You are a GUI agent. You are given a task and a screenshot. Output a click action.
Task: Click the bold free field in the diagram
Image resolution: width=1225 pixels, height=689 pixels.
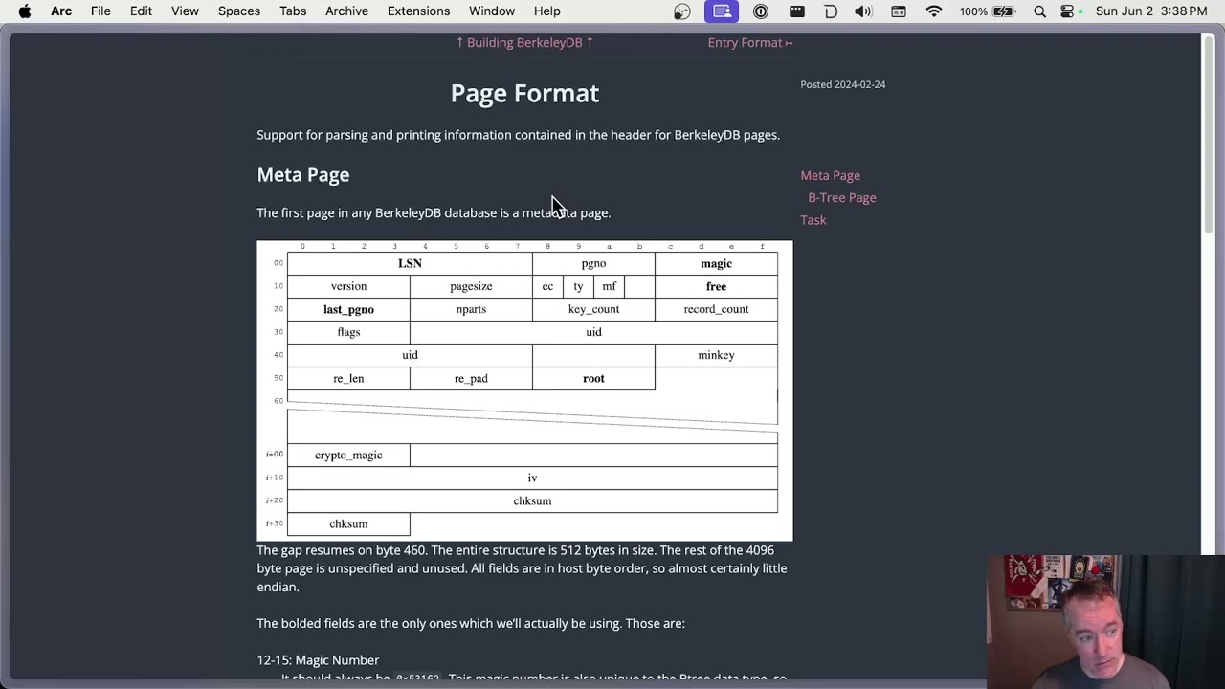point(716,286)
